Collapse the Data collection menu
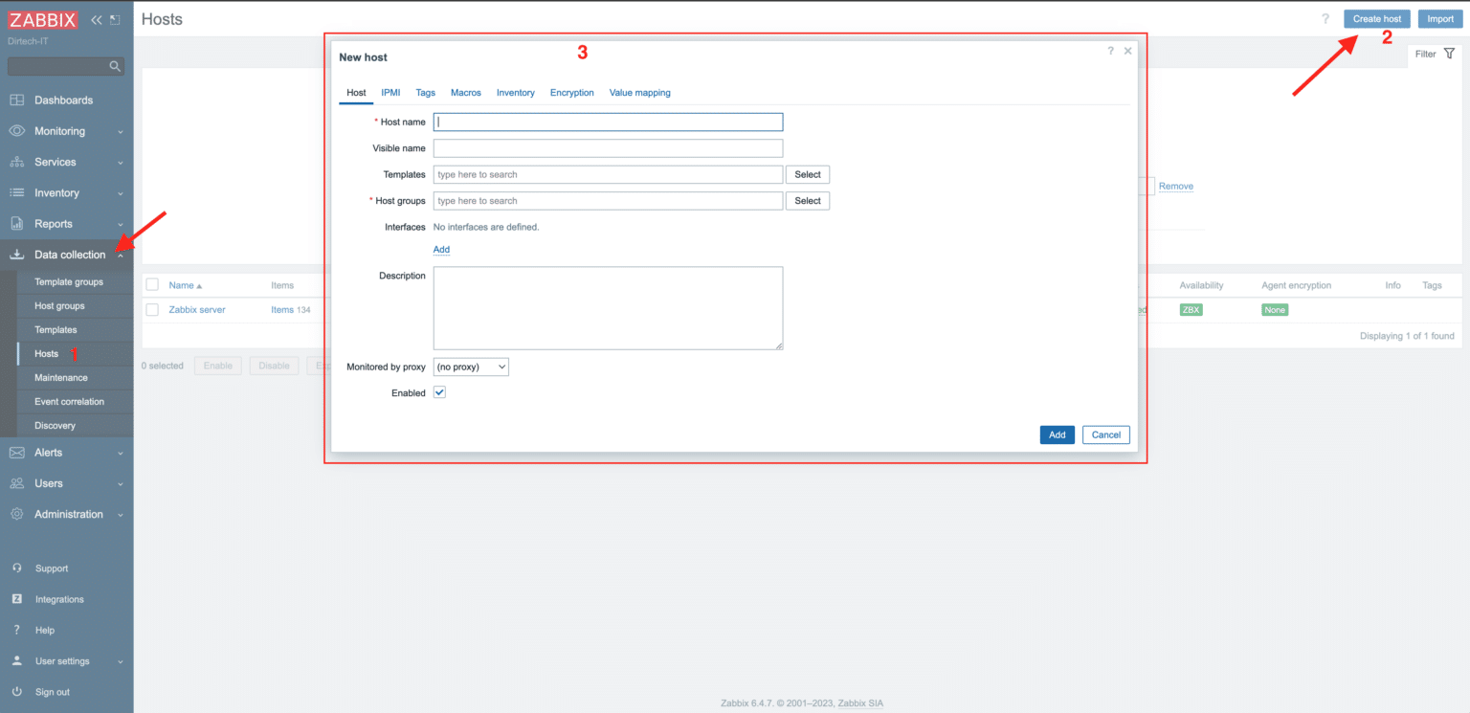 pyautogui.click(x=121, y=255)
